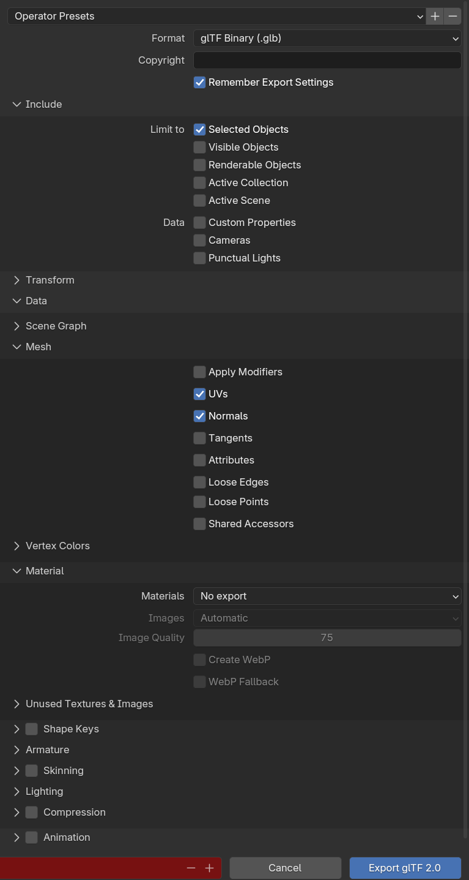Click the Copyright text field
Image resolution: width=469 pixels, height=880 pixels.
pyautogui.click(x=327, y=60)
